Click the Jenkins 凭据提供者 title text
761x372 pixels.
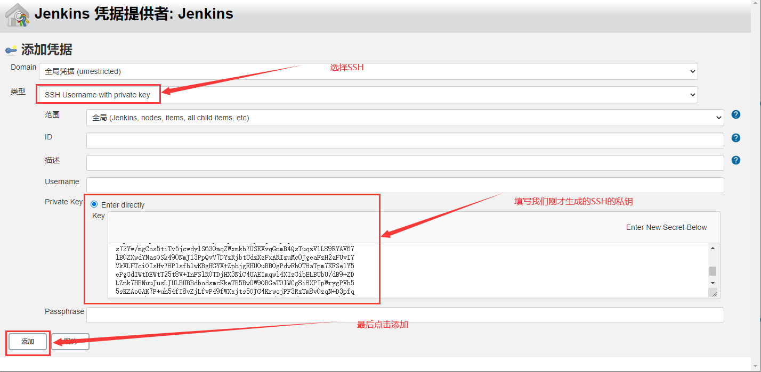pos(134,14)
